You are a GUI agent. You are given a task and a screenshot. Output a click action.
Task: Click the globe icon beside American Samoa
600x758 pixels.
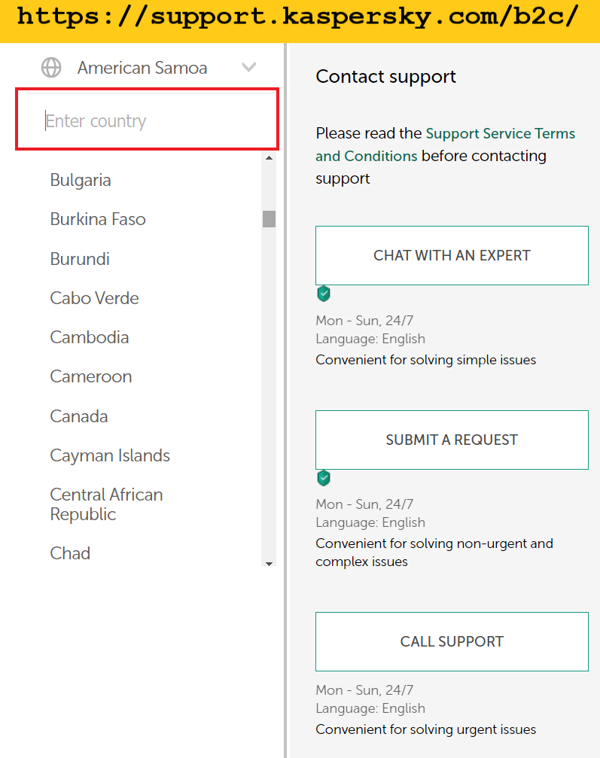[x=51, y=68]
